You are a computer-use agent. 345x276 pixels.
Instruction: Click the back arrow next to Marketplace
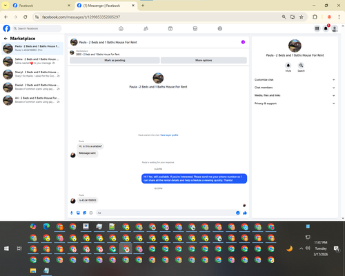[x=6, y=39]
